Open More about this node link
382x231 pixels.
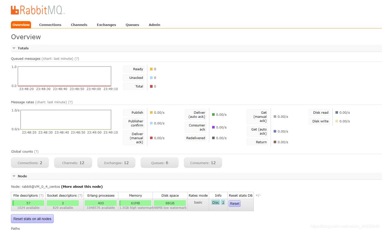pos(82,186)
